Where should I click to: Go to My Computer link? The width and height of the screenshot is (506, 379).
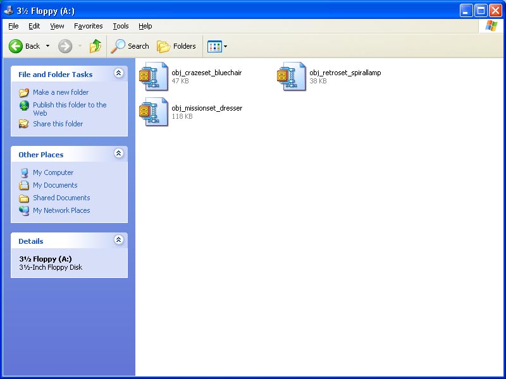click(53, 172)
